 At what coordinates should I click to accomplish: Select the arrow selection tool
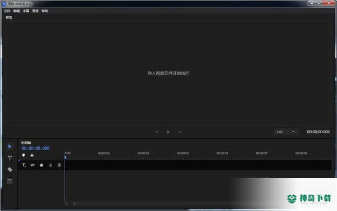pos(10,146)
